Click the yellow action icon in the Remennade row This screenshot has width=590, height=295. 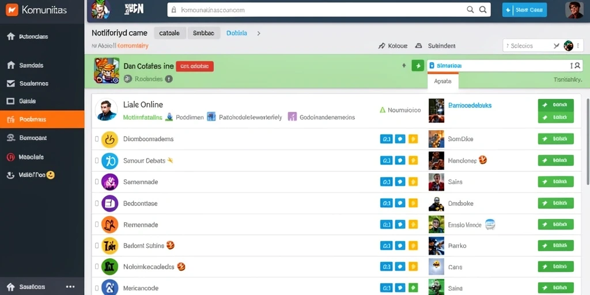click(413, 225)
